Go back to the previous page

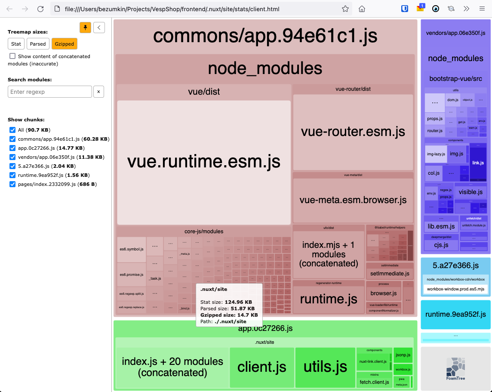9,9
